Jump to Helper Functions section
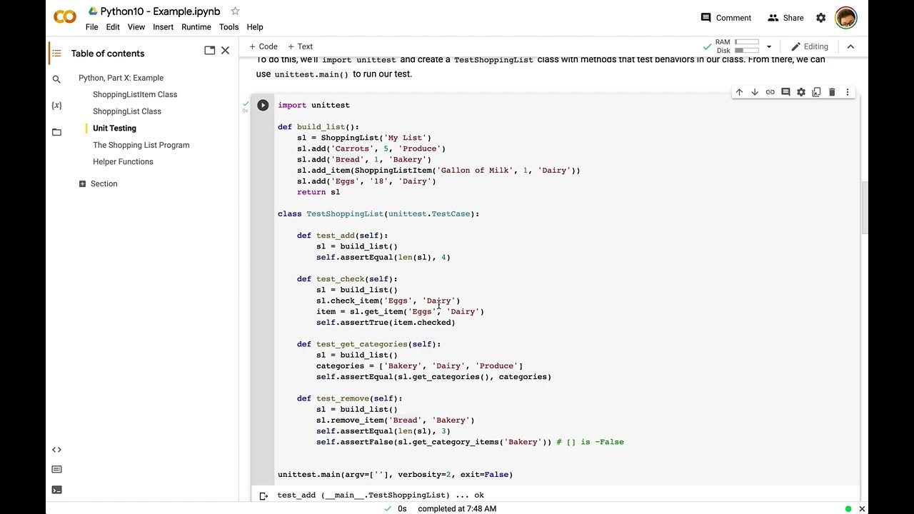This screenshot has width=914, height=514. 123,162
